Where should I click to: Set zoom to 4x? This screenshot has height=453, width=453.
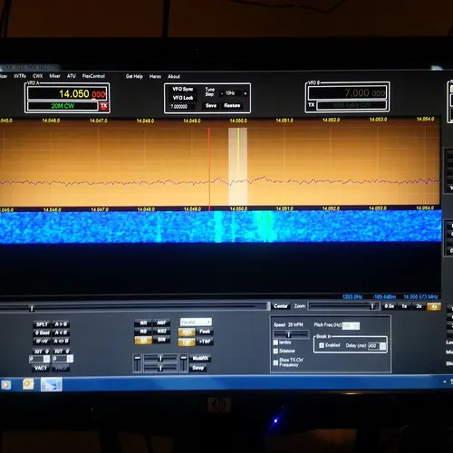coord(434,307)
